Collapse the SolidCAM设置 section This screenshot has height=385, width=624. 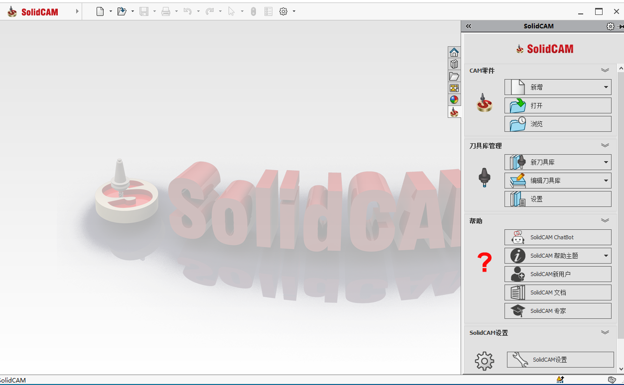click(x=605, y=333)
